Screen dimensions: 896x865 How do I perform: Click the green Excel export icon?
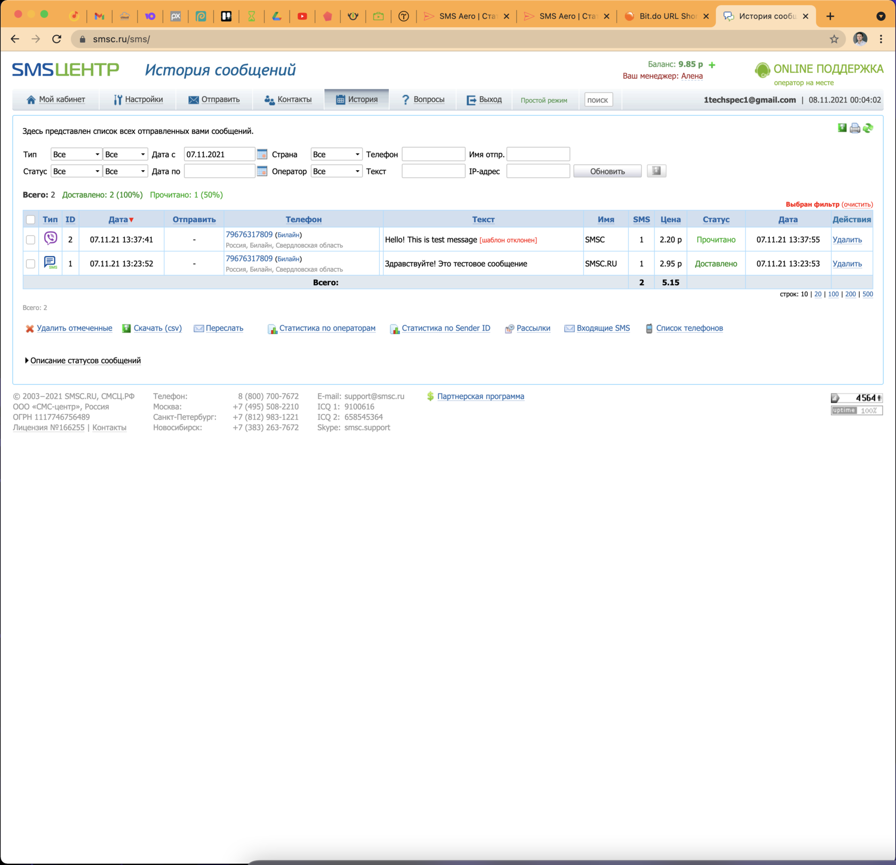tap(842, 128)
